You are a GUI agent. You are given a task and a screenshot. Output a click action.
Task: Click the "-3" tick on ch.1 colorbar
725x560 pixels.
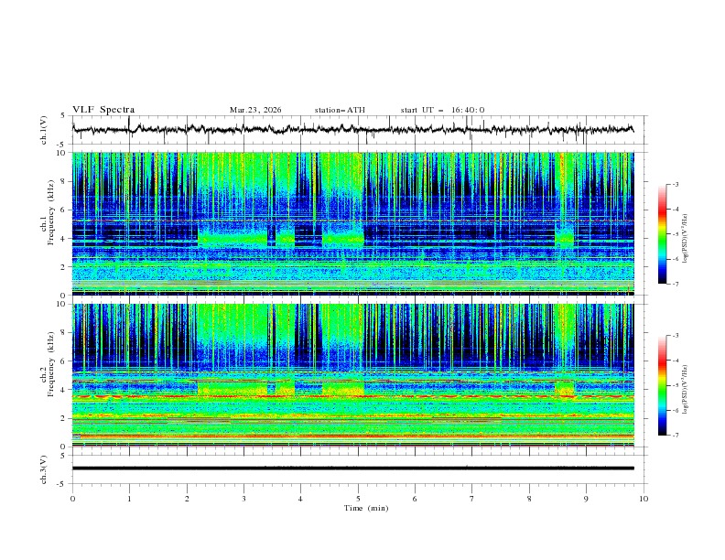[675, 184]
